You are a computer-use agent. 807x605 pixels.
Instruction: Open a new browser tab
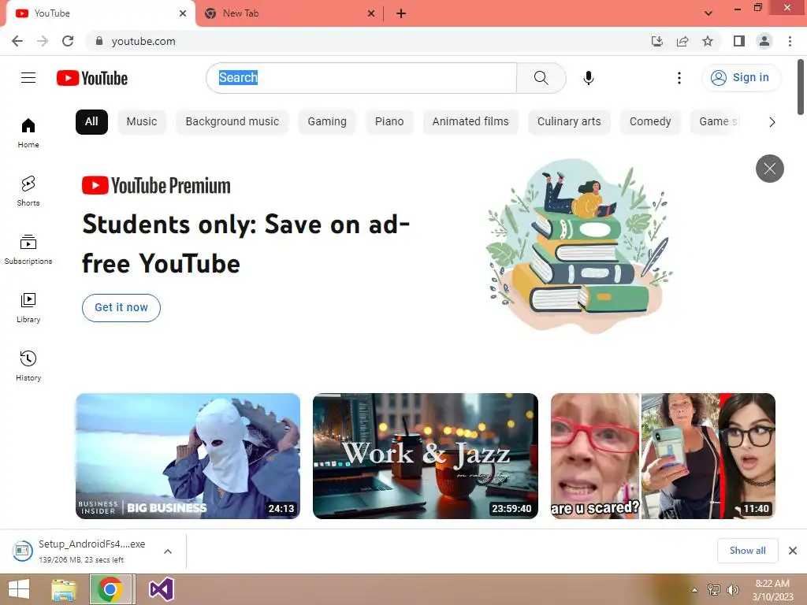pyautogui.click(x=401, y=13)
